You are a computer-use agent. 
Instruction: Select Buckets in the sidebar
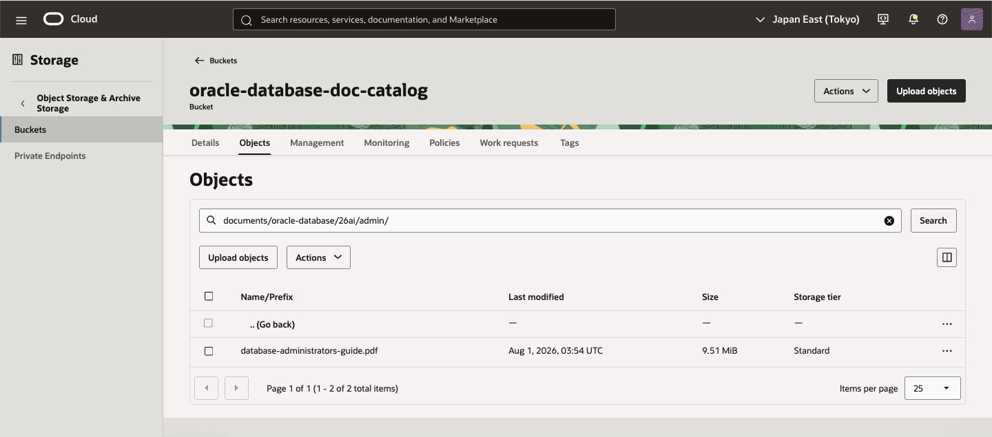[81, 129]
